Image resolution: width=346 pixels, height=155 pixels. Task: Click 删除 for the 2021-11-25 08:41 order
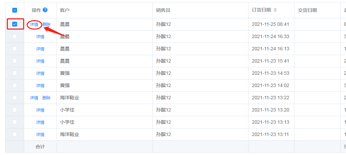click(x=46, y=24)
